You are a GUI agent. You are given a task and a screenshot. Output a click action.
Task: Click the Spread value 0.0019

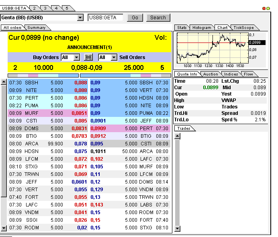pyautogui.click(x=258, y=113)
